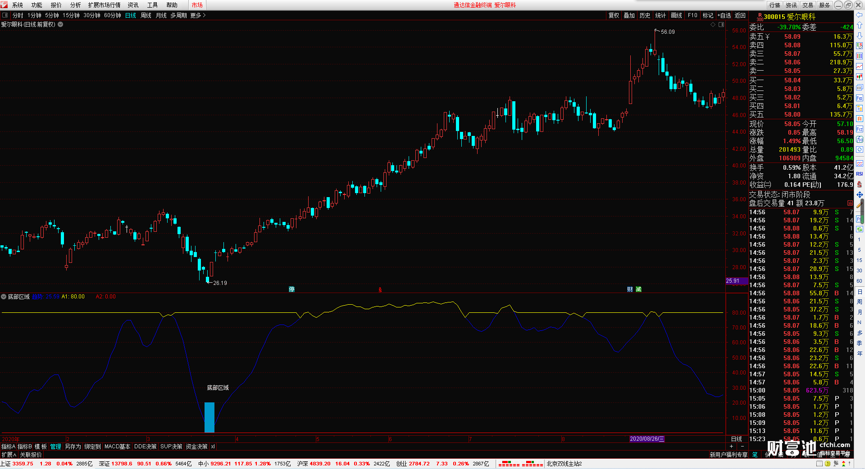Image resolution: width=865 pixels, height=469 pixels.
Task: Select the candlestick chart icon in right sidebar
Action: pyautogui.click(x=860, y=77)
